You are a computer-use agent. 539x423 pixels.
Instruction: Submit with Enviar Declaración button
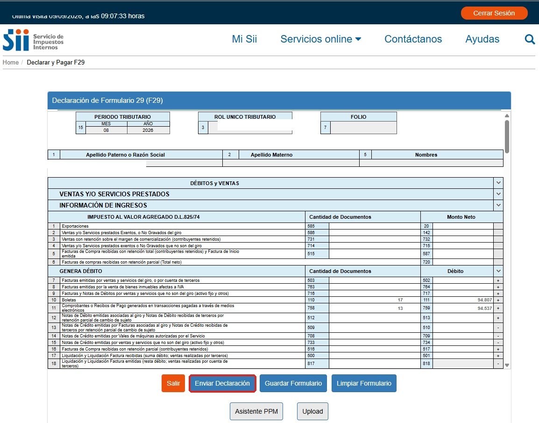pyautogui.click(x=222, y=383)
